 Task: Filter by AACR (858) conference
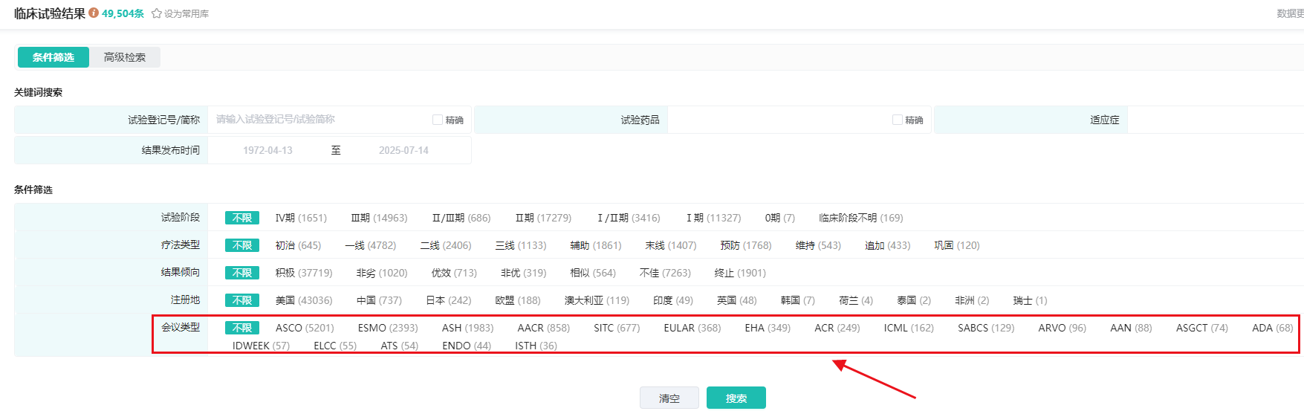544,328
